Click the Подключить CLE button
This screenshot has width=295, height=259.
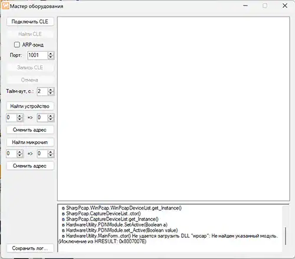[30, 22]
